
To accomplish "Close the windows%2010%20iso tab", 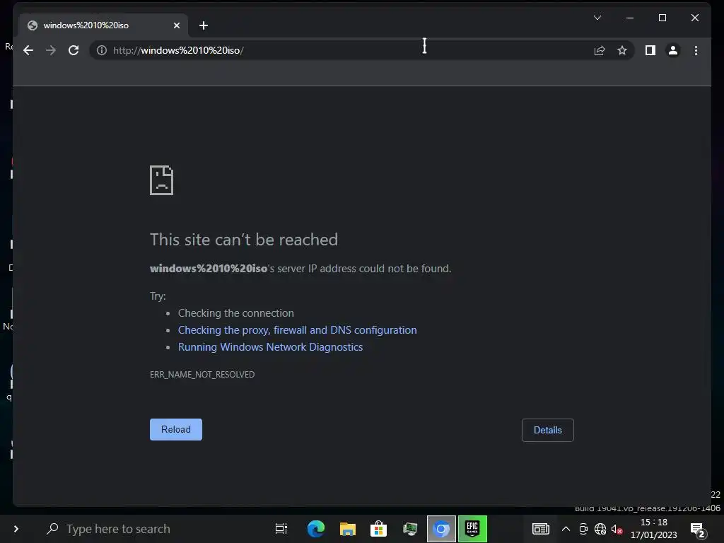I will click(x=176, y=25).
